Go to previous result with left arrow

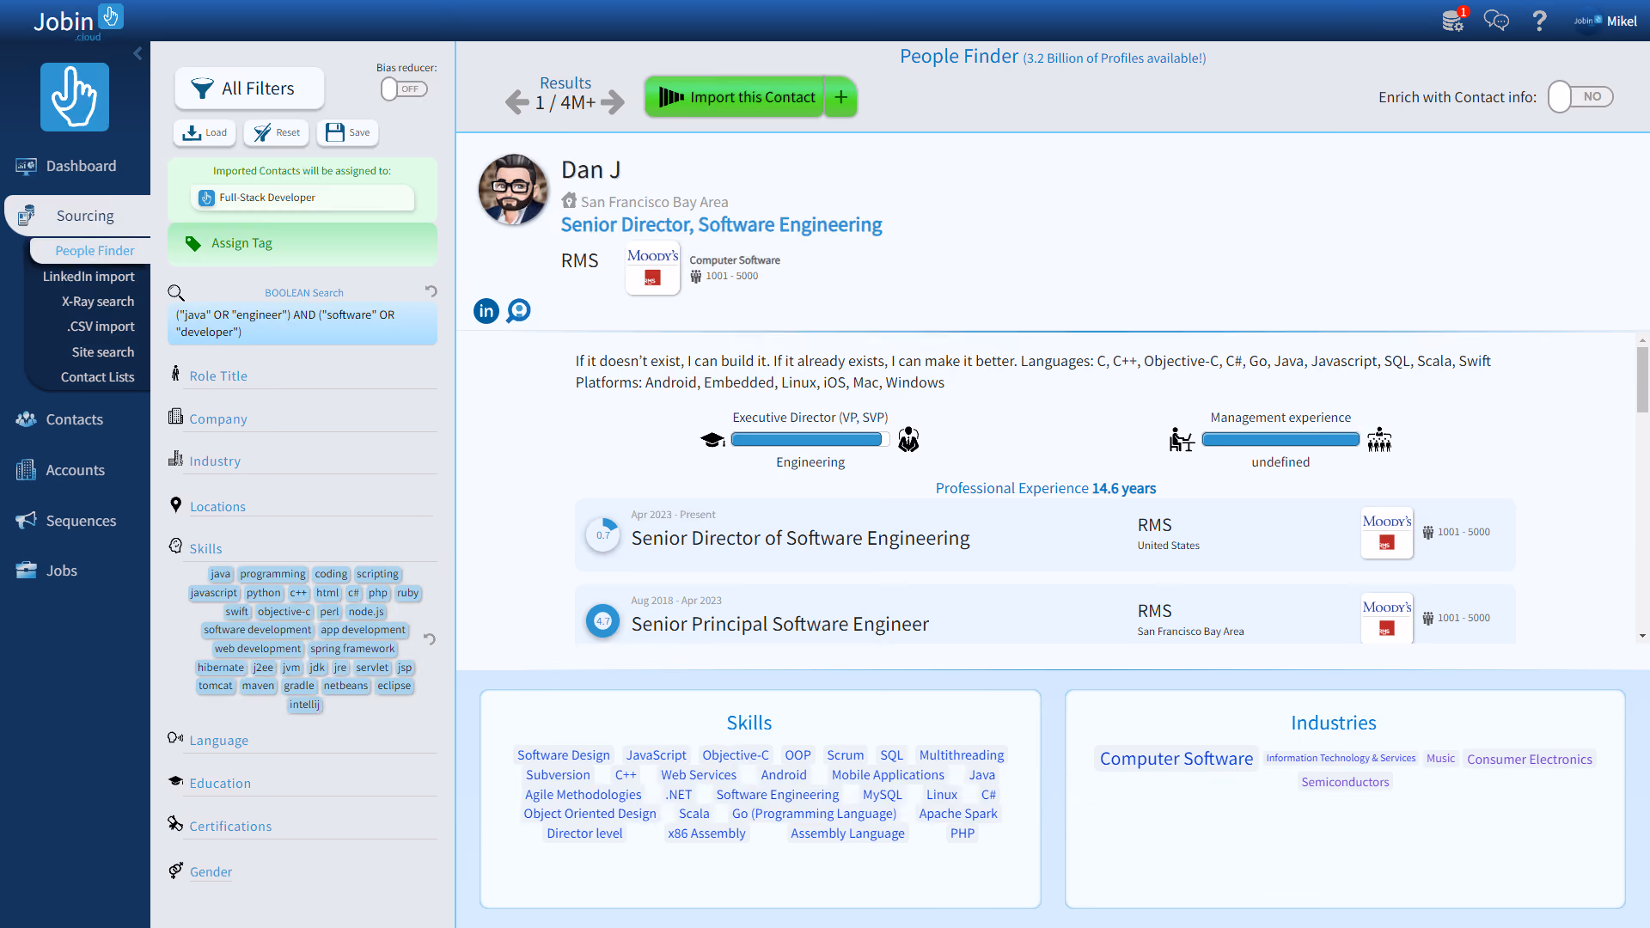(516, 102)
